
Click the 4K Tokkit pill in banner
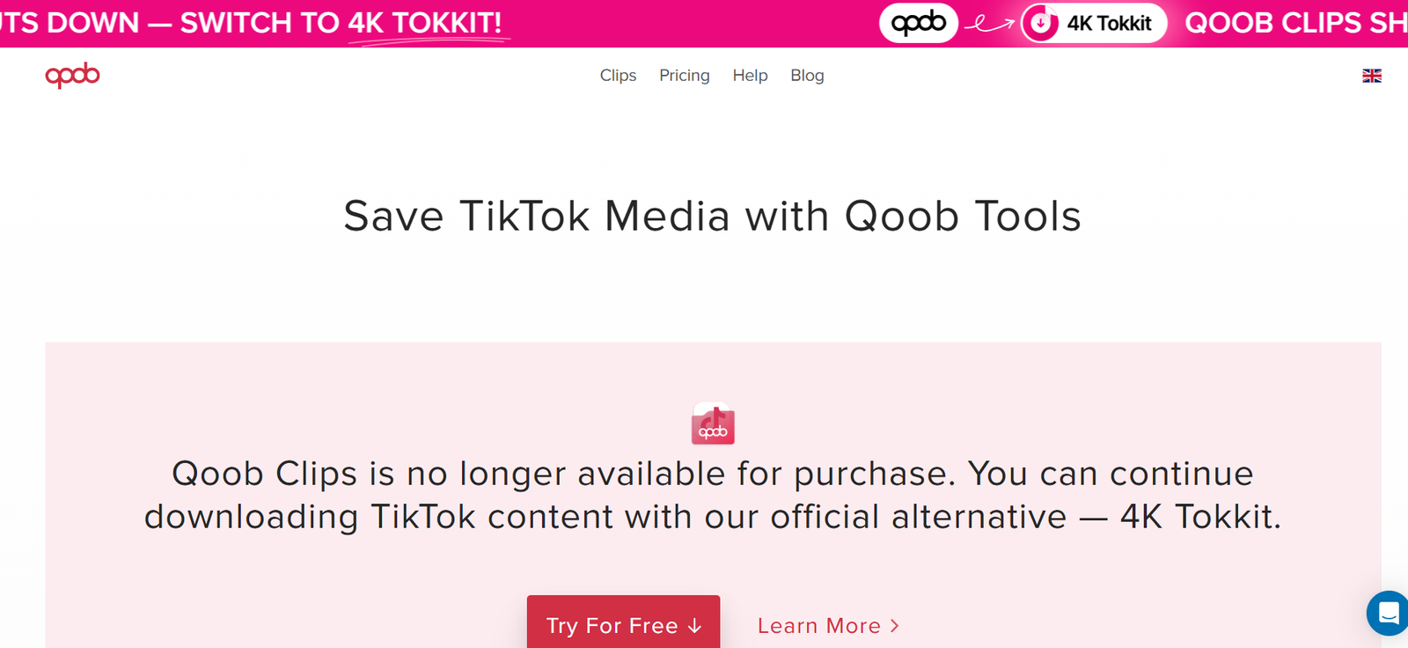(1094, 24)
